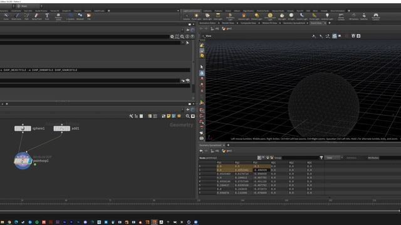Select the Spray Paint shelf tool
This screenshot has width=401, height=225.
[x=36, y=17]
